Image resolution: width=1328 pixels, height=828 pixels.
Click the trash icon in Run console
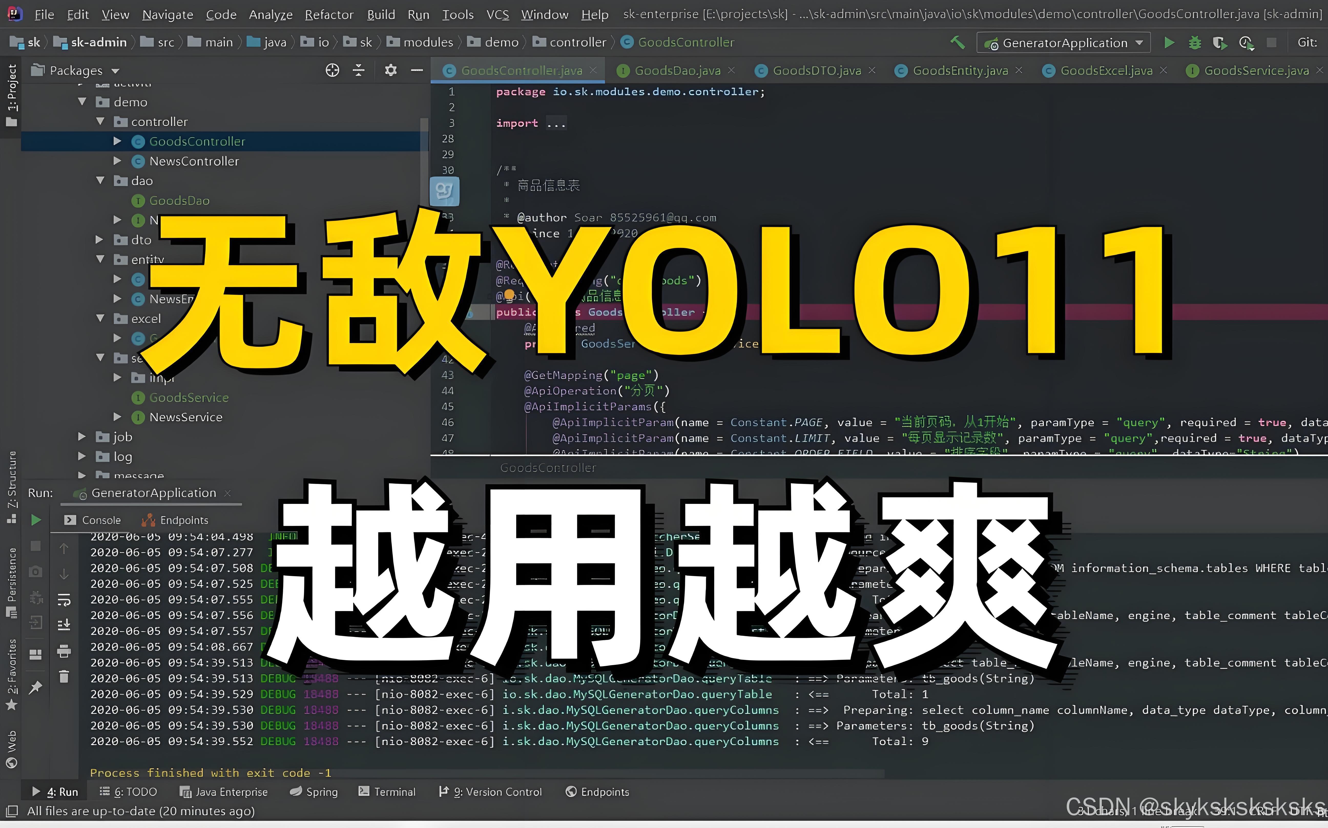64,677
